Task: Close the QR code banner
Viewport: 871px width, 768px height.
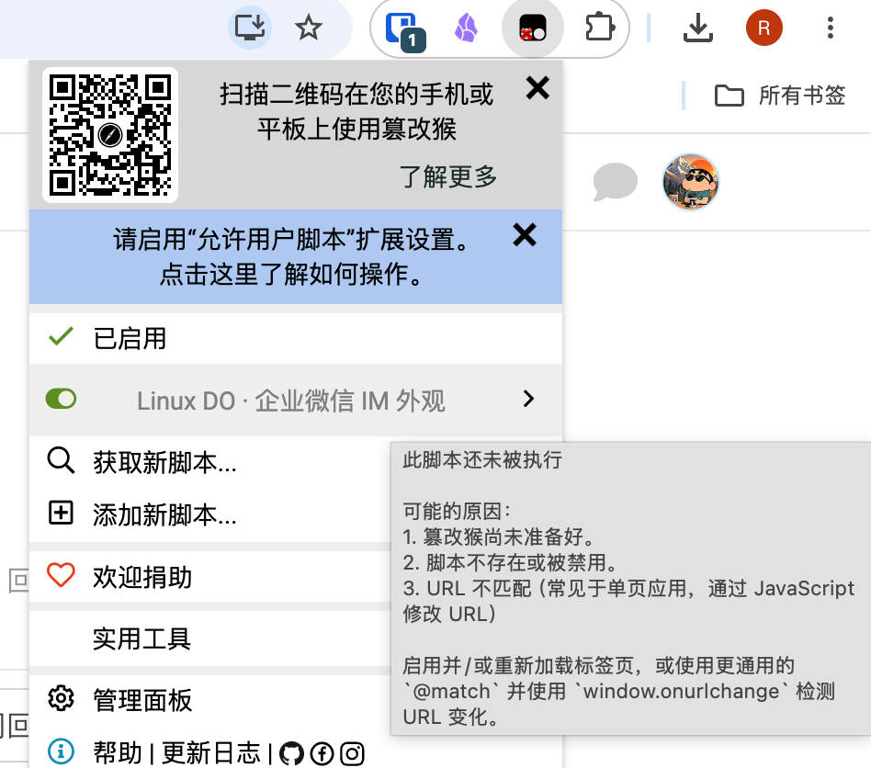Action: pyautogui.click(x=537, y=88)
